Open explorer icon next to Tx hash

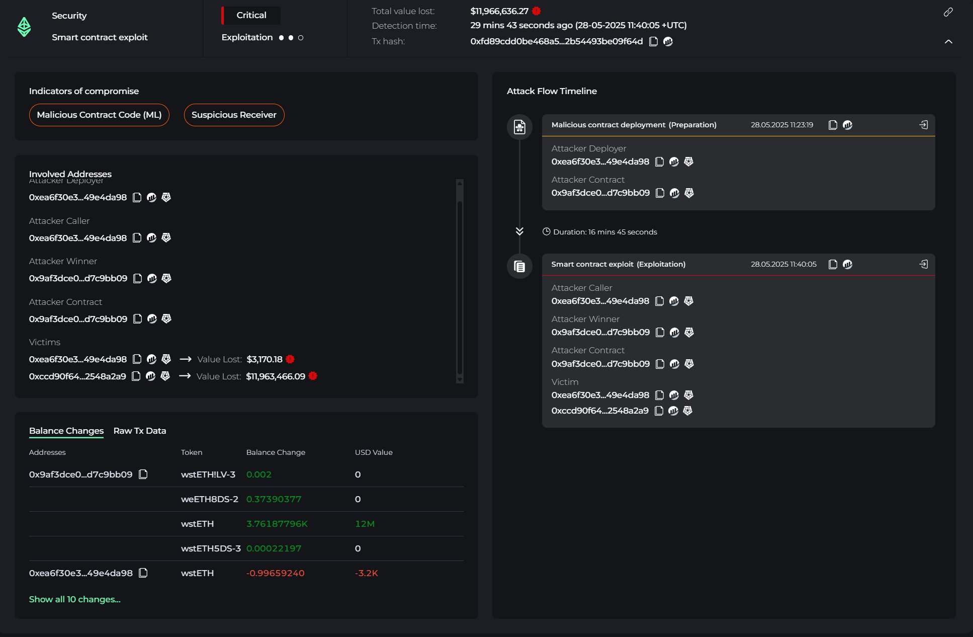tap(668, 42)
